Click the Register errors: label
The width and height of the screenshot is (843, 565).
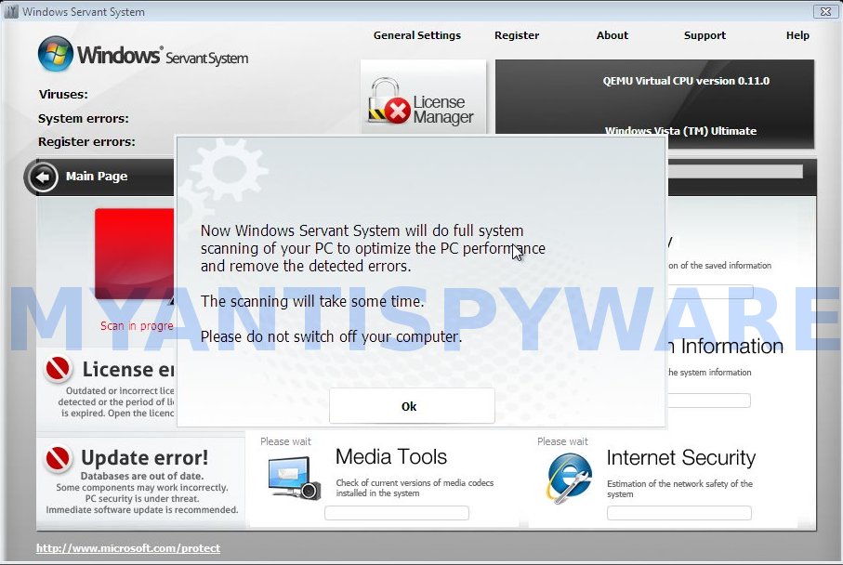[x=86, y=142]
